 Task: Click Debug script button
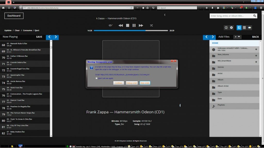(132, 83)
